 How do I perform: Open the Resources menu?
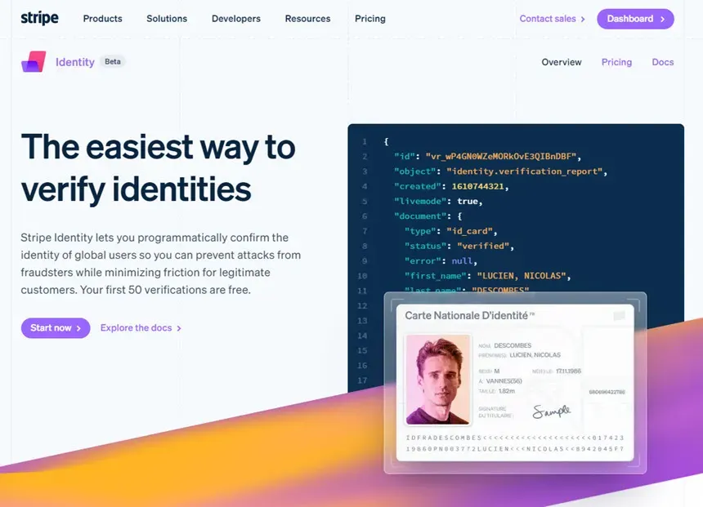coord(307,19)
